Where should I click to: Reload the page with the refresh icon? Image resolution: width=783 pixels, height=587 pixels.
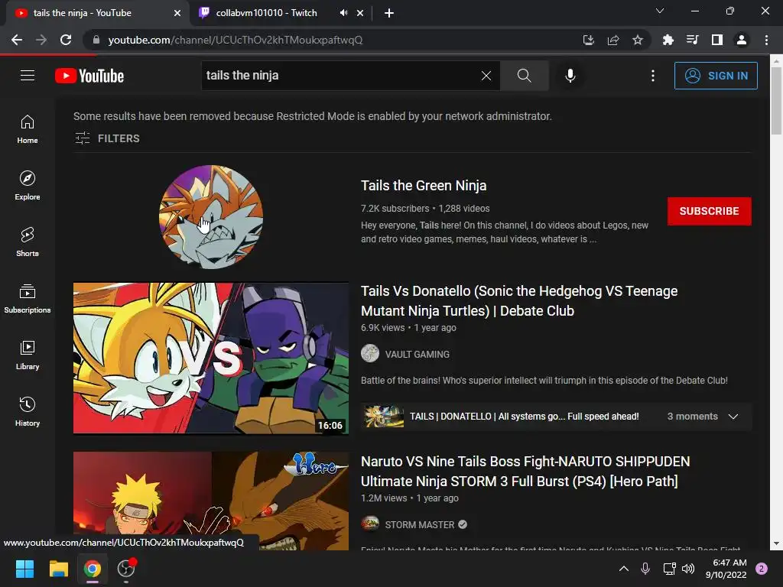66,40
